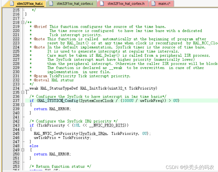Click the SysTick_IRQn argument on line 245

[93, 133]
